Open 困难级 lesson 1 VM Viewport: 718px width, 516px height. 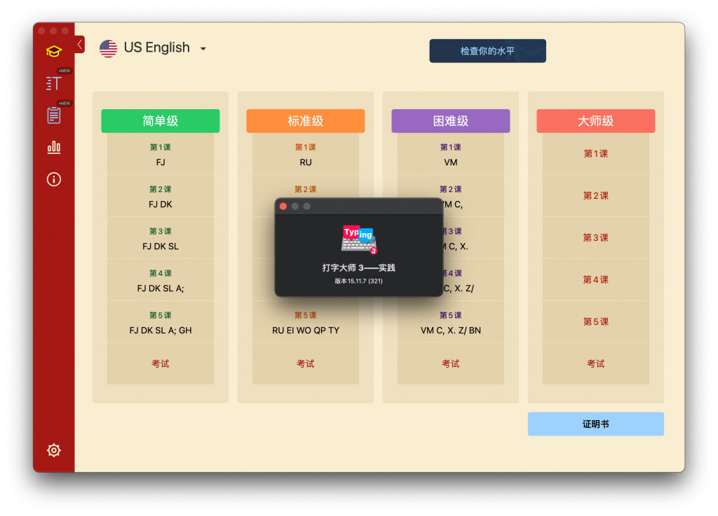click(451, 154)
